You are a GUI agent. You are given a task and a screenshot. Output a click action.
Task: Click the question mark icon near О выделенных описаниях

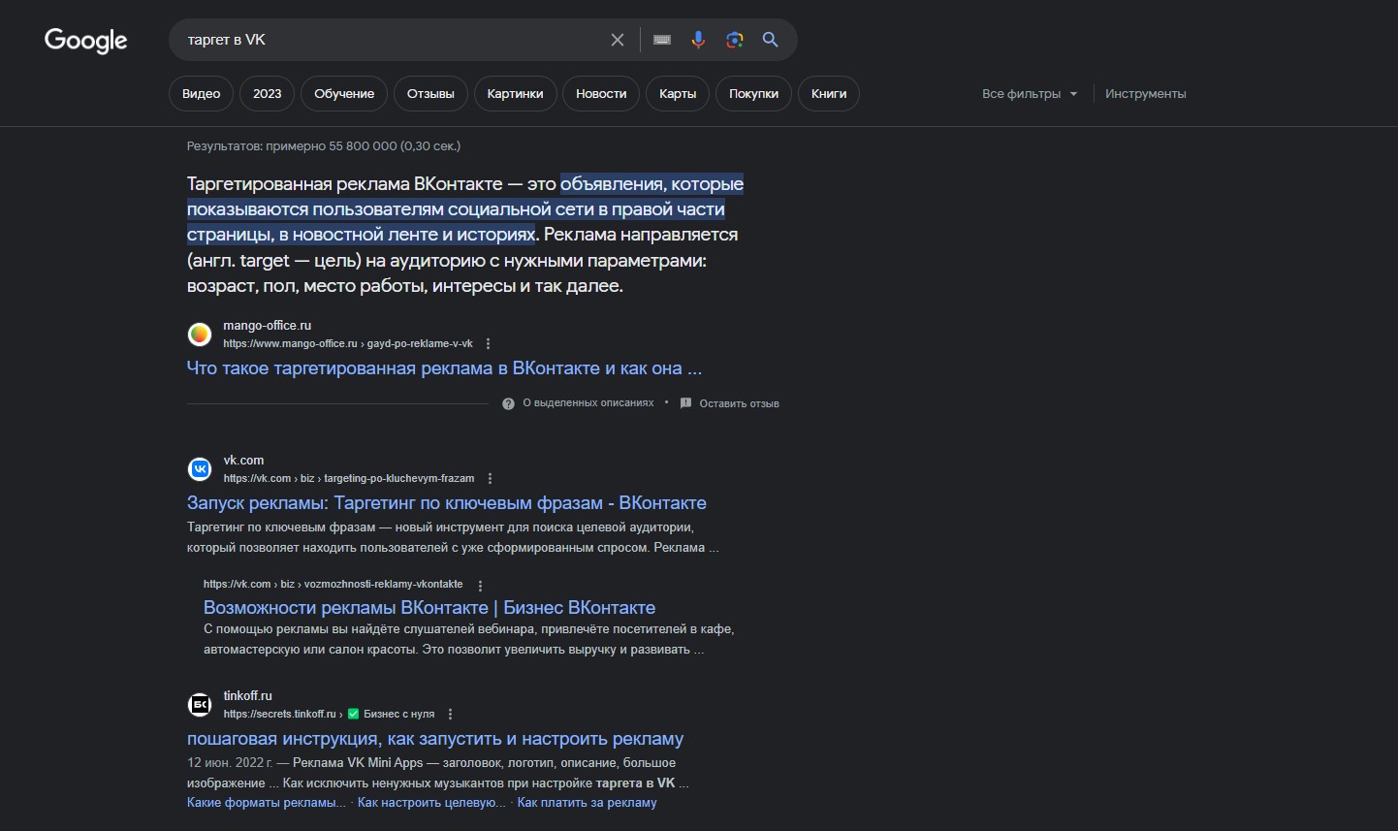[x=508, y=403]
